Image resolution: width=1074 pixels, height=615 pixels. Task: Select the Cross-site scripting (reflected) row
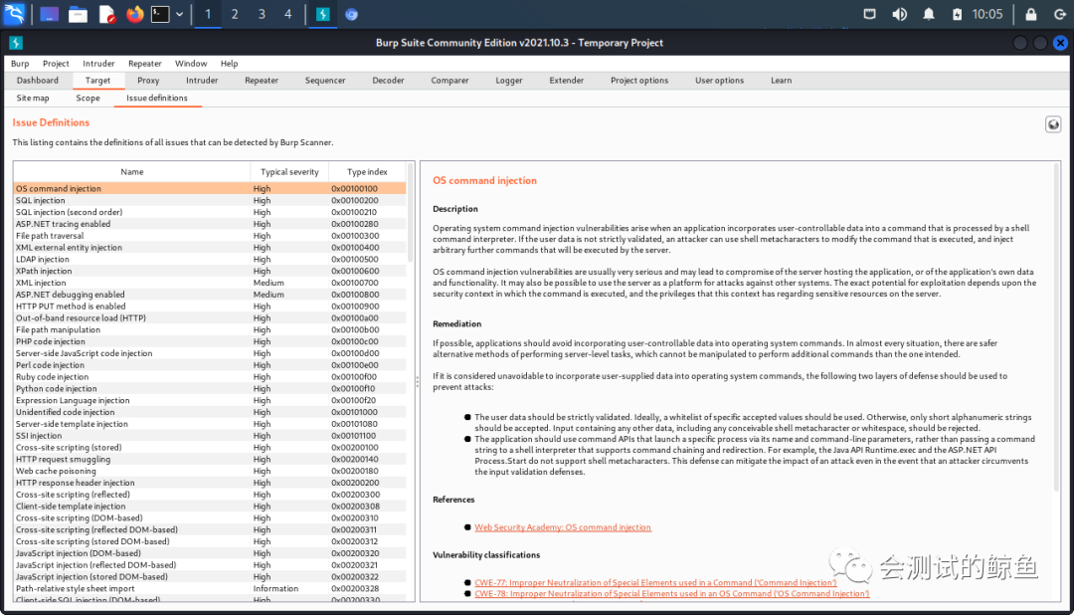210,495
